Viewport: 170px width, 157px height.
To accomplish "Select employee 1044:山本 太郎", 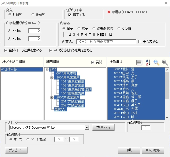I will (136, 109).
